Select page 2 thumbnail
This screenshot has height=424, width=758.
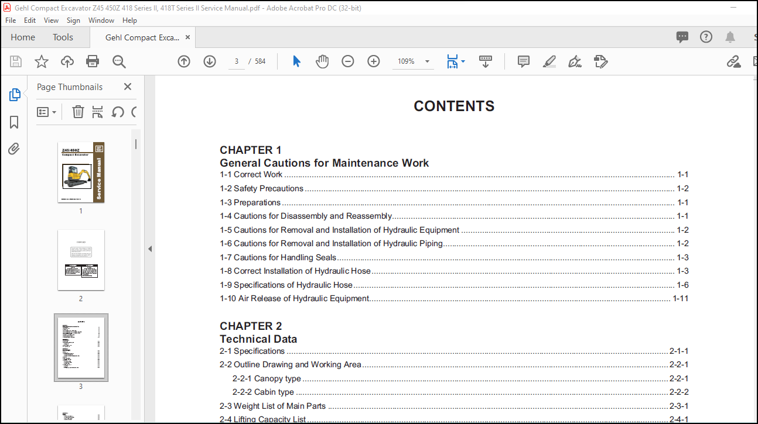pos(81,260)
